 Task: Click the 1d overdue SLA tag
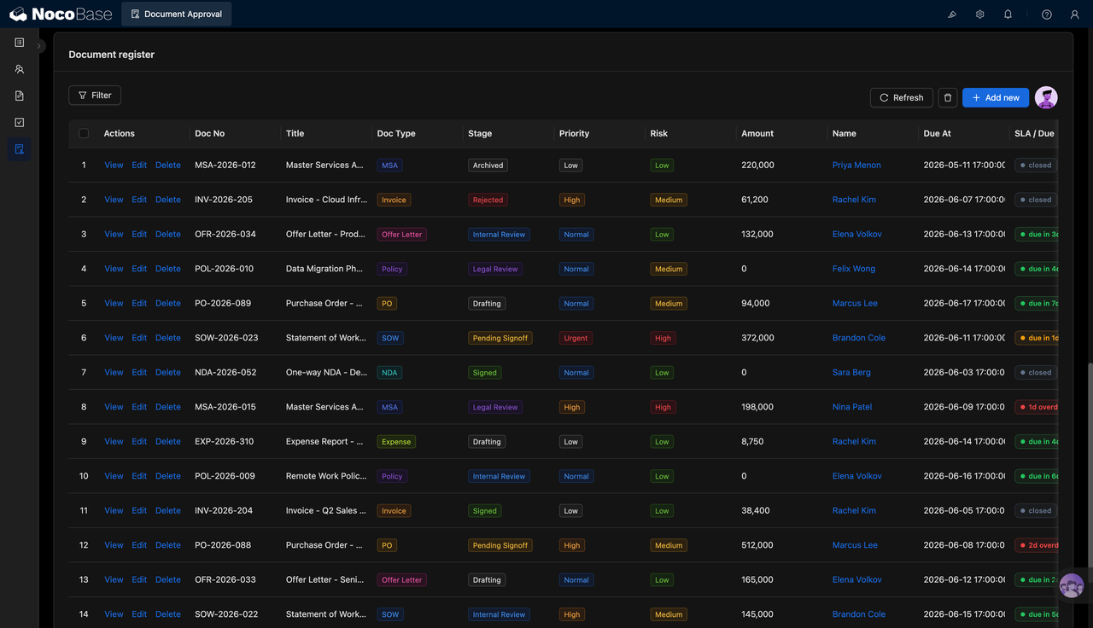[1037, 407]
